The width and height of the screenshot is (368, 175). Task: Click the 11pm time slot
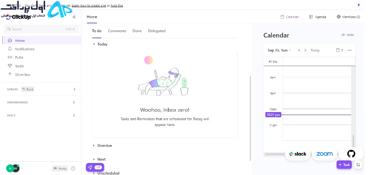click(x=317, y=133)
